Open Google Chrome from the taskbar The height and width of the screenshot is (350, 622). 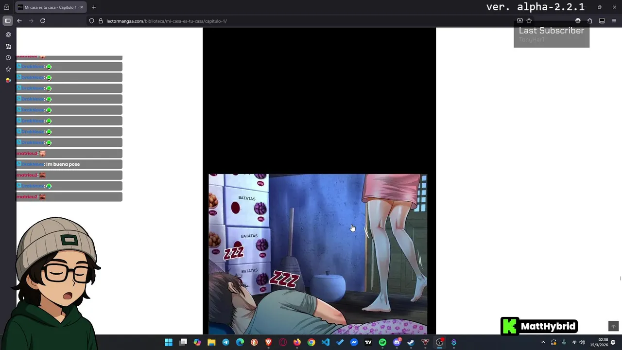click(311, 342)
